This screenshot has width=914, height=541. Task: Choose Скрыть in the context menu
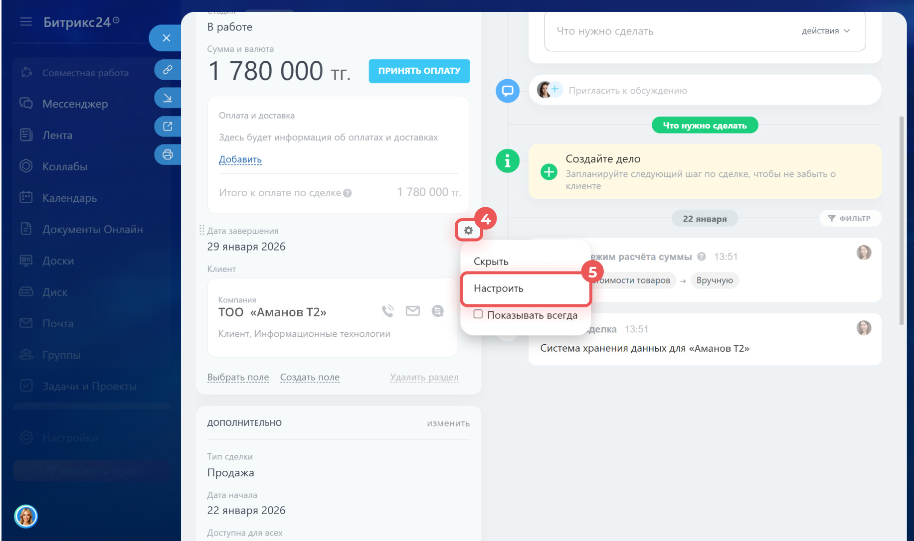491,260
